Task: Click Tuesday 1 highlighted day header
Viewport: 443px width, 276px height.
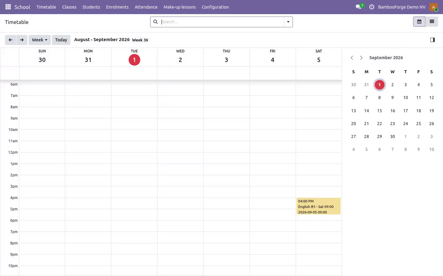Action: (x=134, y=57)
